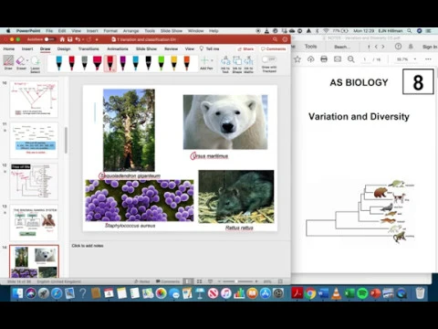Open the Arrange menu in the menu bar
The width and height of the screenshot is (438, 329).
pyautogui.click(x=130, y=31)
